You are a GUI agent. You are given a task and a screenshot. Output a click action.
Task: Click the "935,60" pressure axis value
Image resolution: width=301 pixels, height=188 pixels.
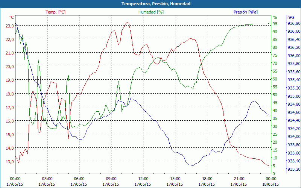(293, 72)
